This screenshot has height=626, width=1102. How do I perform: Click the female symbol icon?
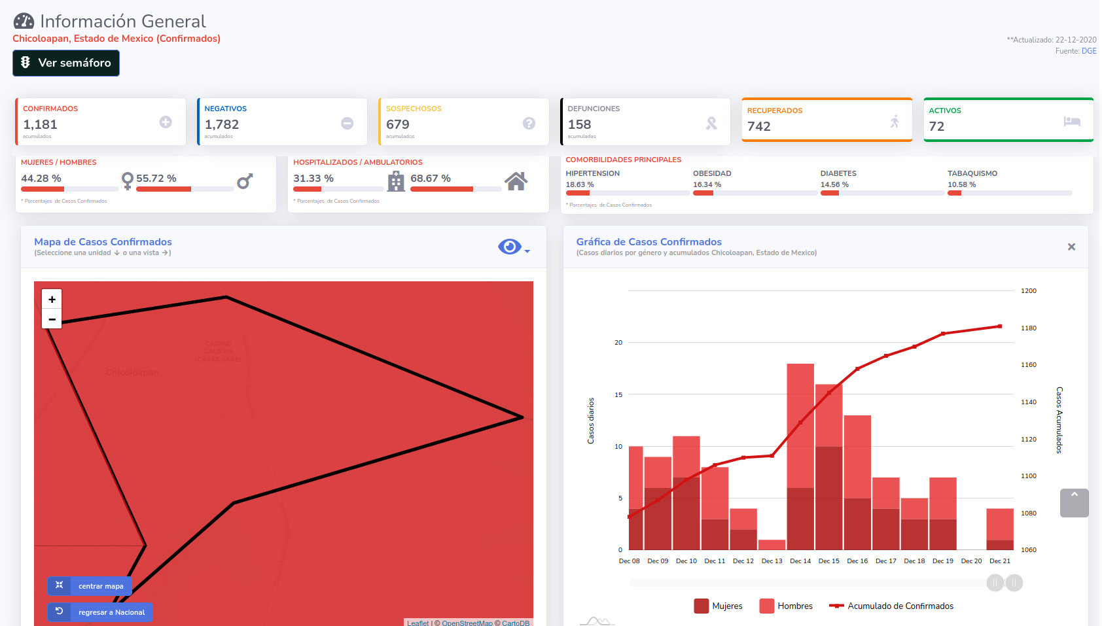128,181
